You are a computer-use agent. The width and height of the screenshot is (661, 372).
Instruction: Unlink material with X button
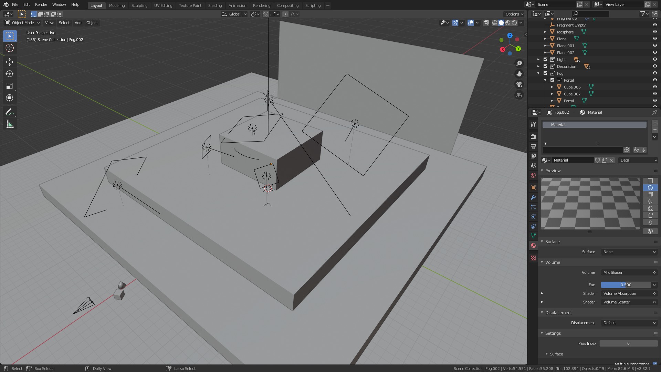point(611,160)
